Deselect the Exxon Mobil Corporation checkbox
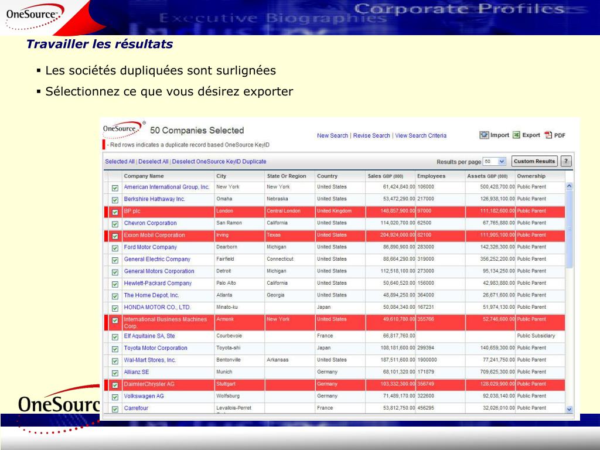This screenshot has width=600, height=450. click(115, 236)
